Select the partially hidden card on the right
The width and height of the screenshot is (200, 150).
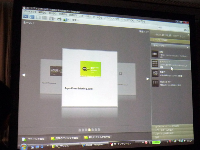click(x=126, y=79)
